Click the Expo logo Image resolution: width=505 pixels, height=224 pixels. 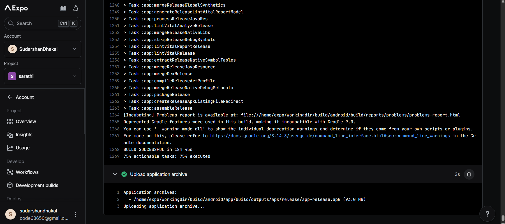(16, 8)
